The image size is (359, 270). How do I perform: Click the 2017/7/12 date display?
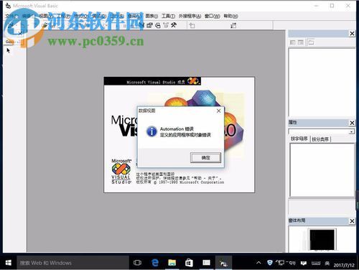pos(344,265)
